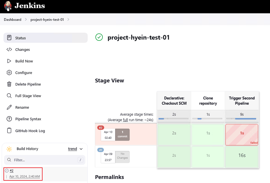Screen dimensions: 270x183
Task: Click the Clone repository average time progress bar
Action: pos(207,119)
